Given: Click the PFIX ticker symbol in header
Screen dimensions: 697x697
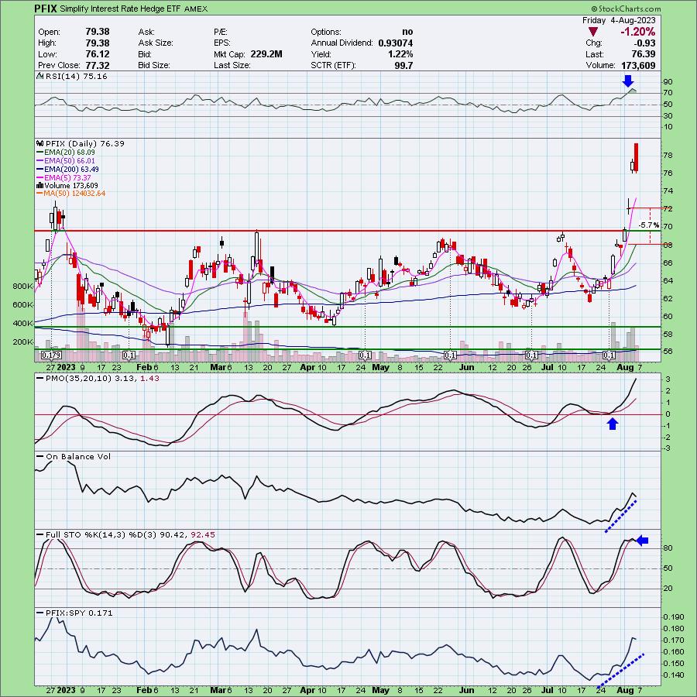Looking at the screenshot, I should click(46, 9).
